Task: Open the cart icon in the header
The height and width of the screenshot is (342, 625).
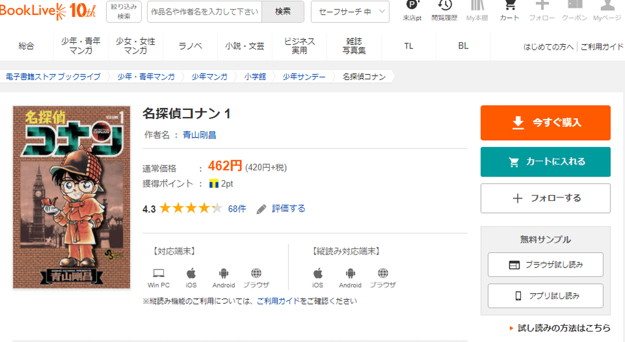Action: pyautogui.click(x=509, y=9)
